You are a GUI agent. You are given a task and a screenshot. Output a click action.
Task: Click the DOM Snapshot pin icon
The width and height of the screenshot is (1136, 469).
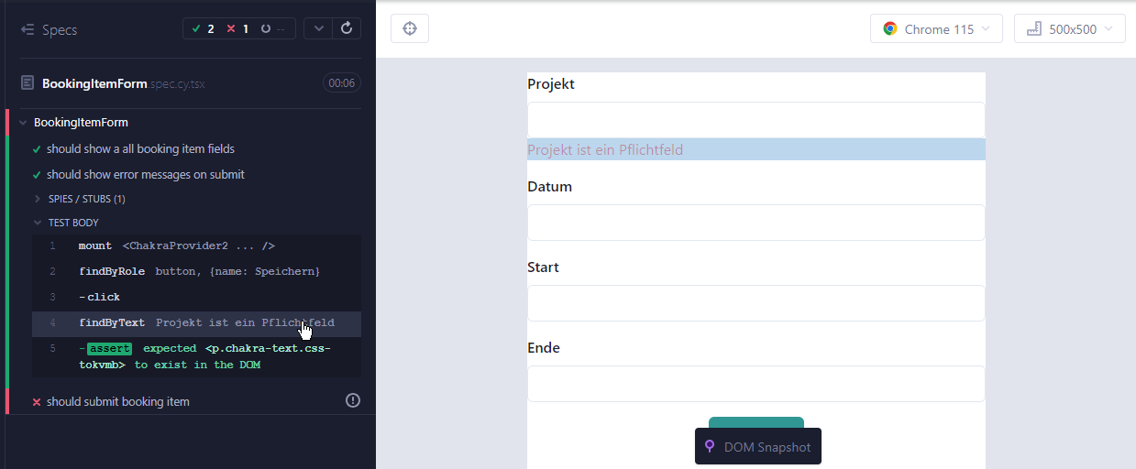tap(709, 447)
